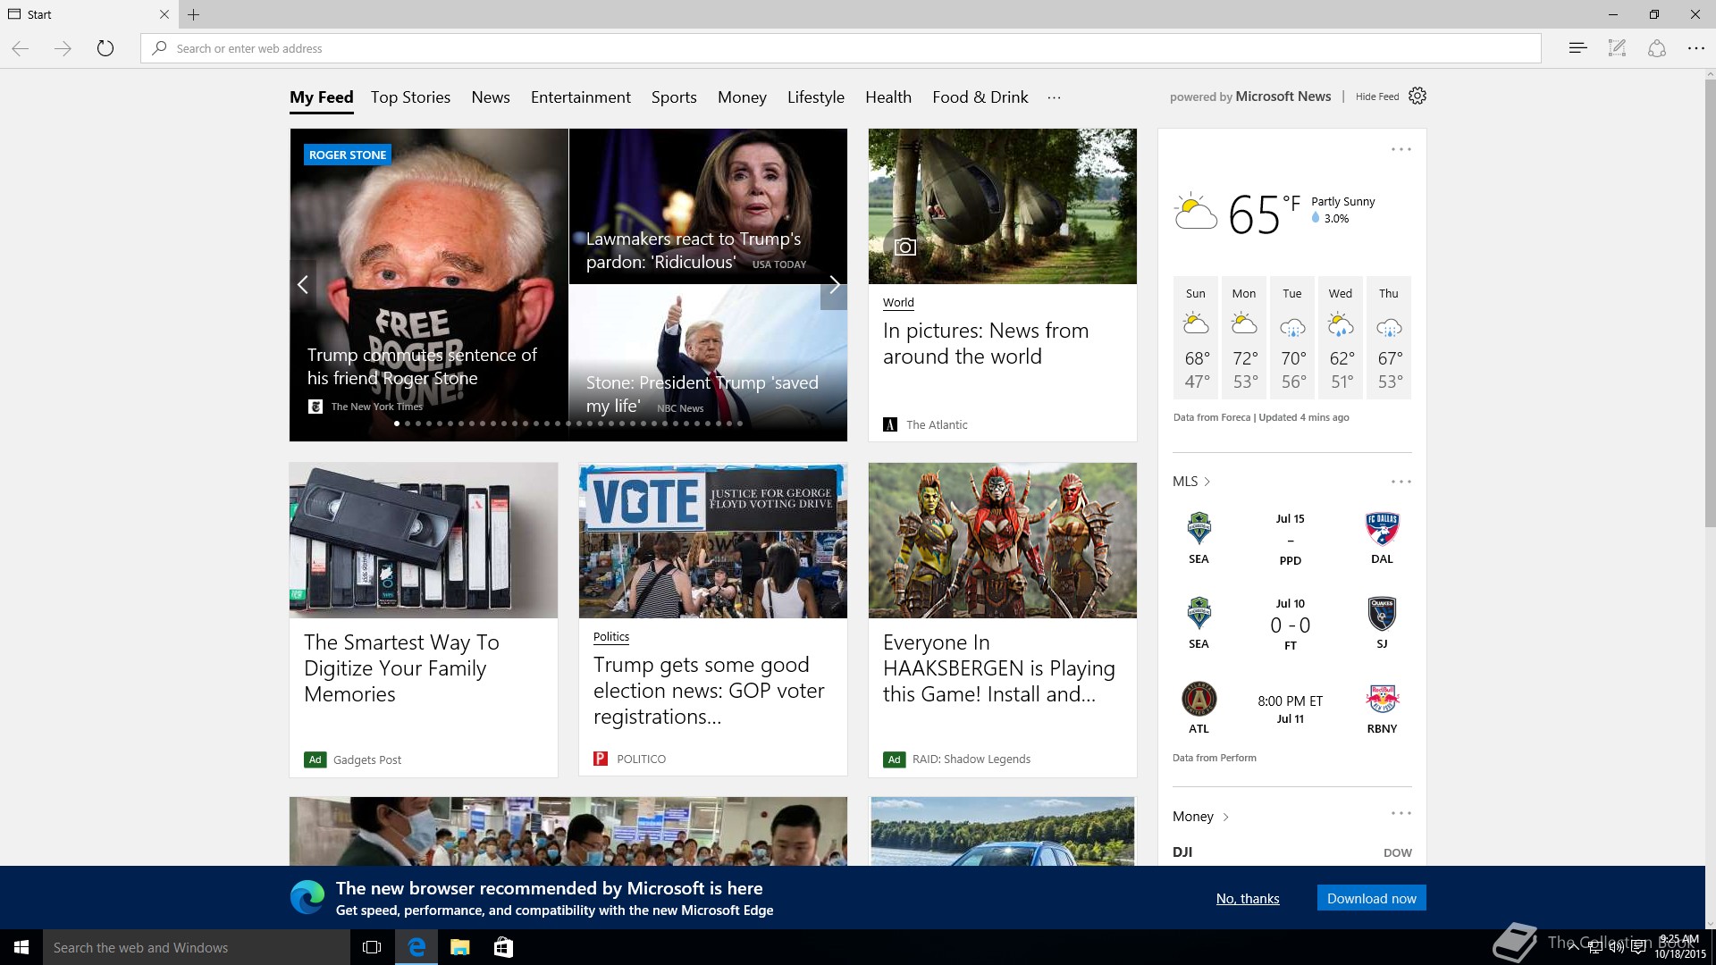This screenshot has height=965, width=1716.
Task: Expand more feed categories ellipsis
Action: click(1054, 97)
